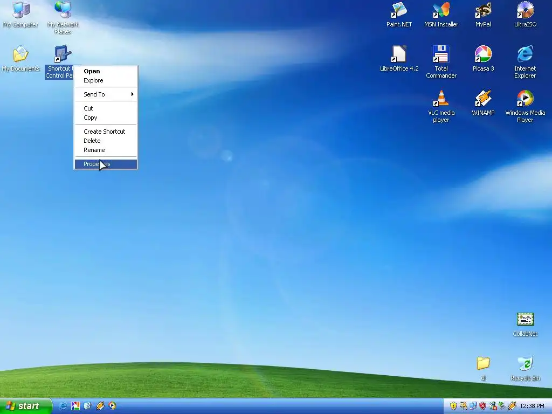Screen dimensions: 552x414
Task: Select the UltraISO disc icon
Action: pos(525,14)
